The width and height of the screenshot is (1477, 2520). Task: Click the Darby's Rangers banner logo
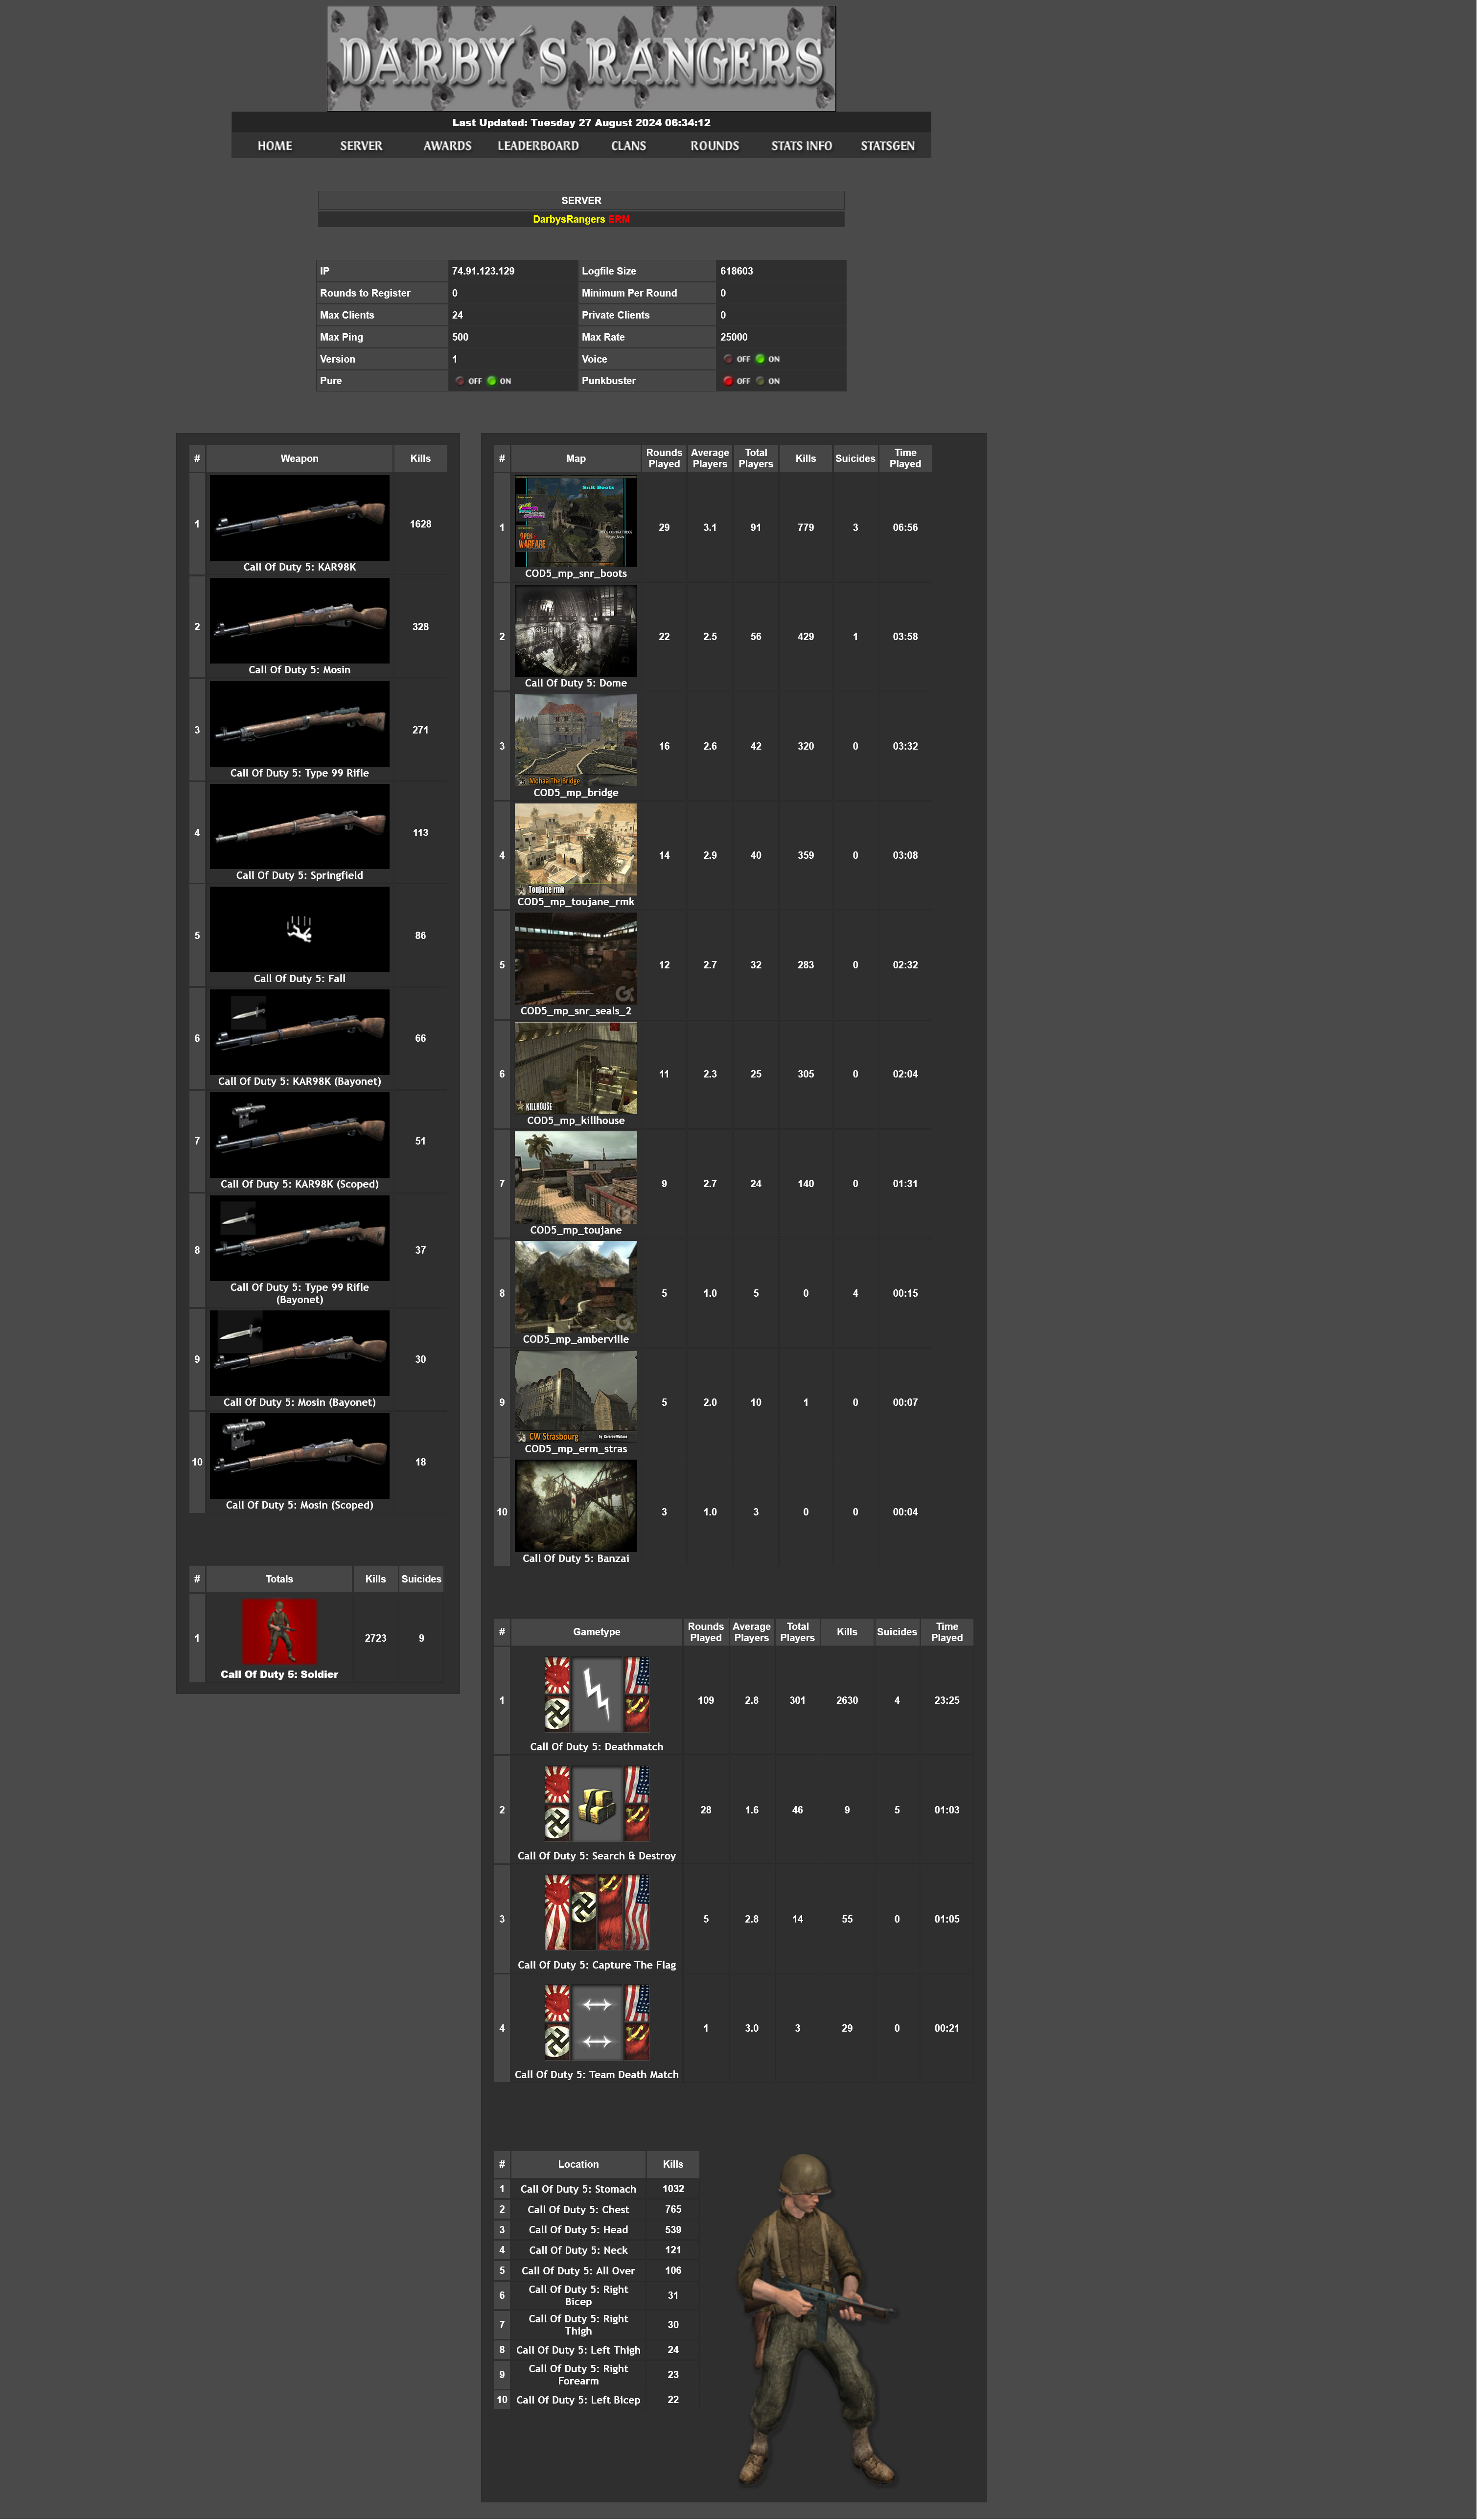click(x=581, y=58)
